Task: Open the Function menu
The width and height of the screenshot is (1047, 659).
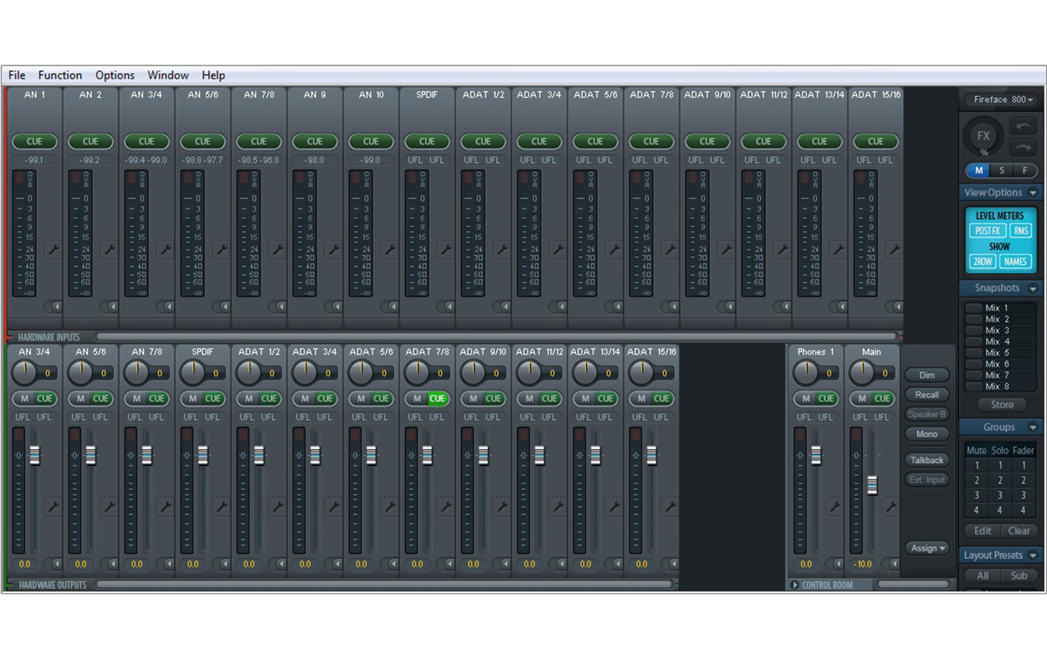Action: click(x=60, y=75)
